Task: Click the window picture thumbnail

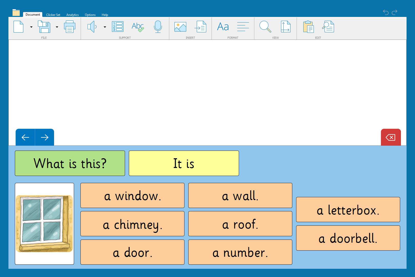Action: (44, 224)
